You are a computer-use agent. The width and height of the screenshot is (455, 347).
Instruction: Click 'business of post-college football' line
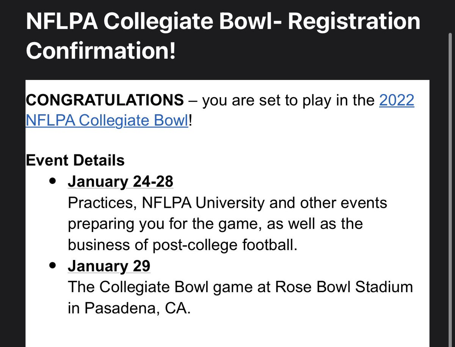pyautogui.click(x=181, y=245)
